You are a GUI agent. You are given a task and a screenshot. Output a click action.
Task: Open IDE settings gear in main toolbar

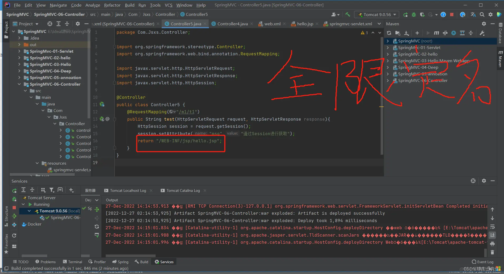click(x=490, y=14)
